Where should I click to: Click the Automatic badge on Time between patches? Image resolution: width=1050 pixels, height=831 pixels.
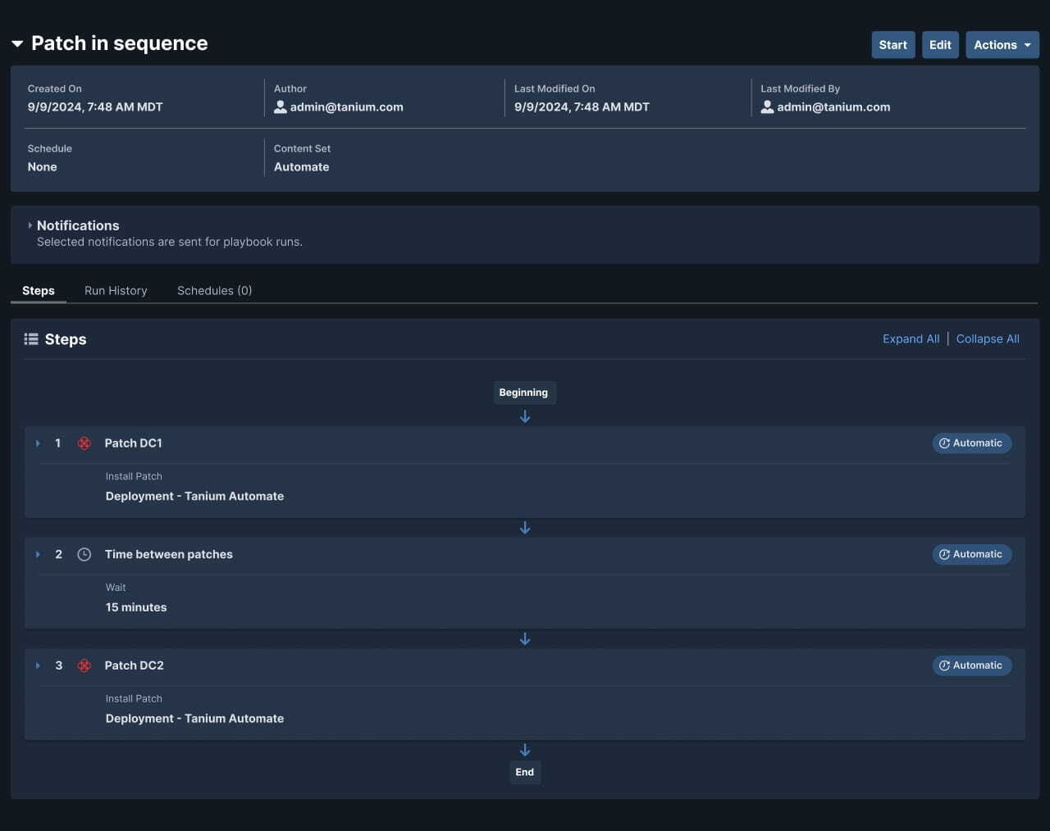[972, 555]
